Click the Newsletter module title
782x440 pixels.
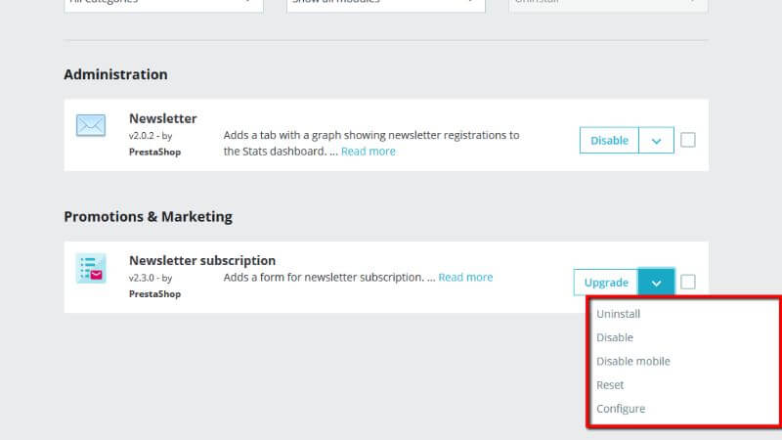tap(162, 118)
